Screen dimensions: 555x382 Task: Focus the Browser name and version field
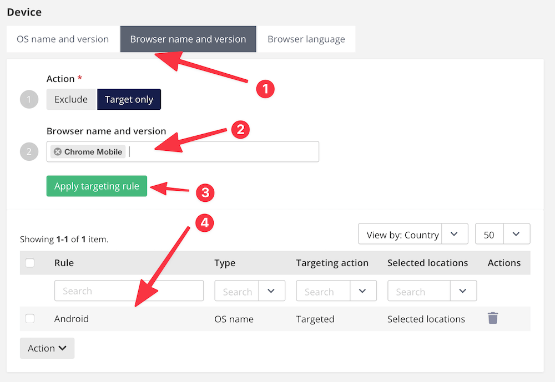click(x=183, y=152)
